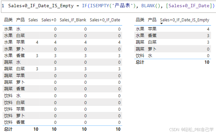Click 品类 header in the left table
216x134 pixels.
tap(8, 20)
